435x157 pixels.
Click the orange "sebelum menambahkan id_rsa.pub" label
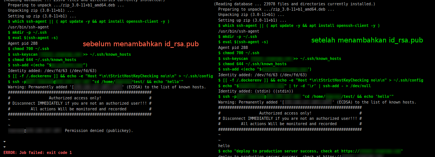[x=141, y=44]
